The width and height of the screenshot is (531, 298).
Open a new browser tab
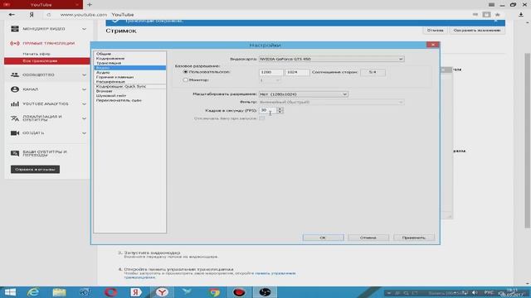[90, 5]
